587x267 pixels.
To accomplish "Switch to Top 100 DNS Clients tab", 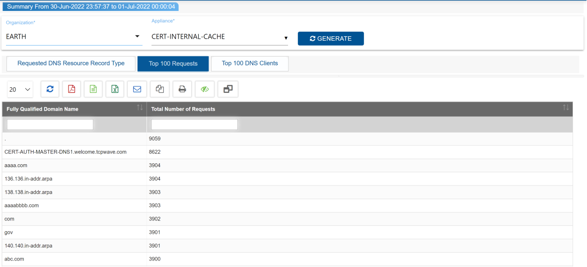I will click(249, 64).
